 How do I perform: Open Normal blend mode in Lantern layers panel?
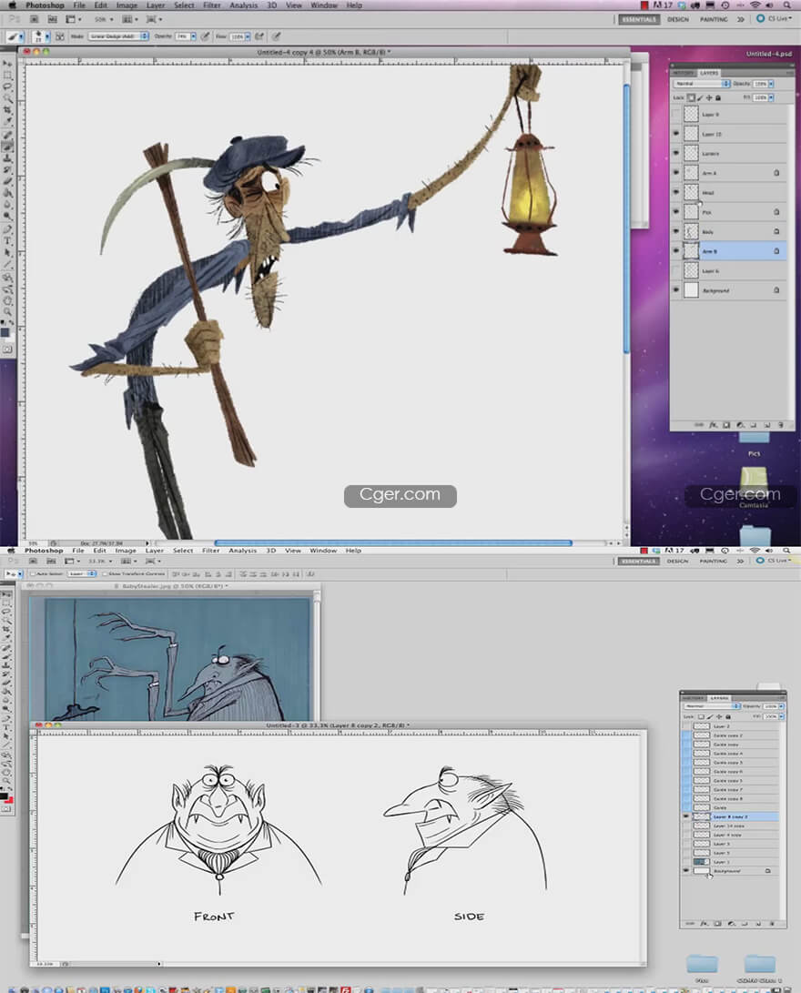tap(702, 84)
